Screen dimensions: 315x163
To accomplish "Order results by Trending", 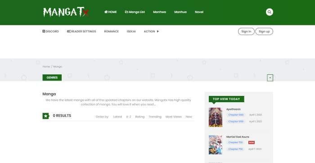I will coord(155,117).
